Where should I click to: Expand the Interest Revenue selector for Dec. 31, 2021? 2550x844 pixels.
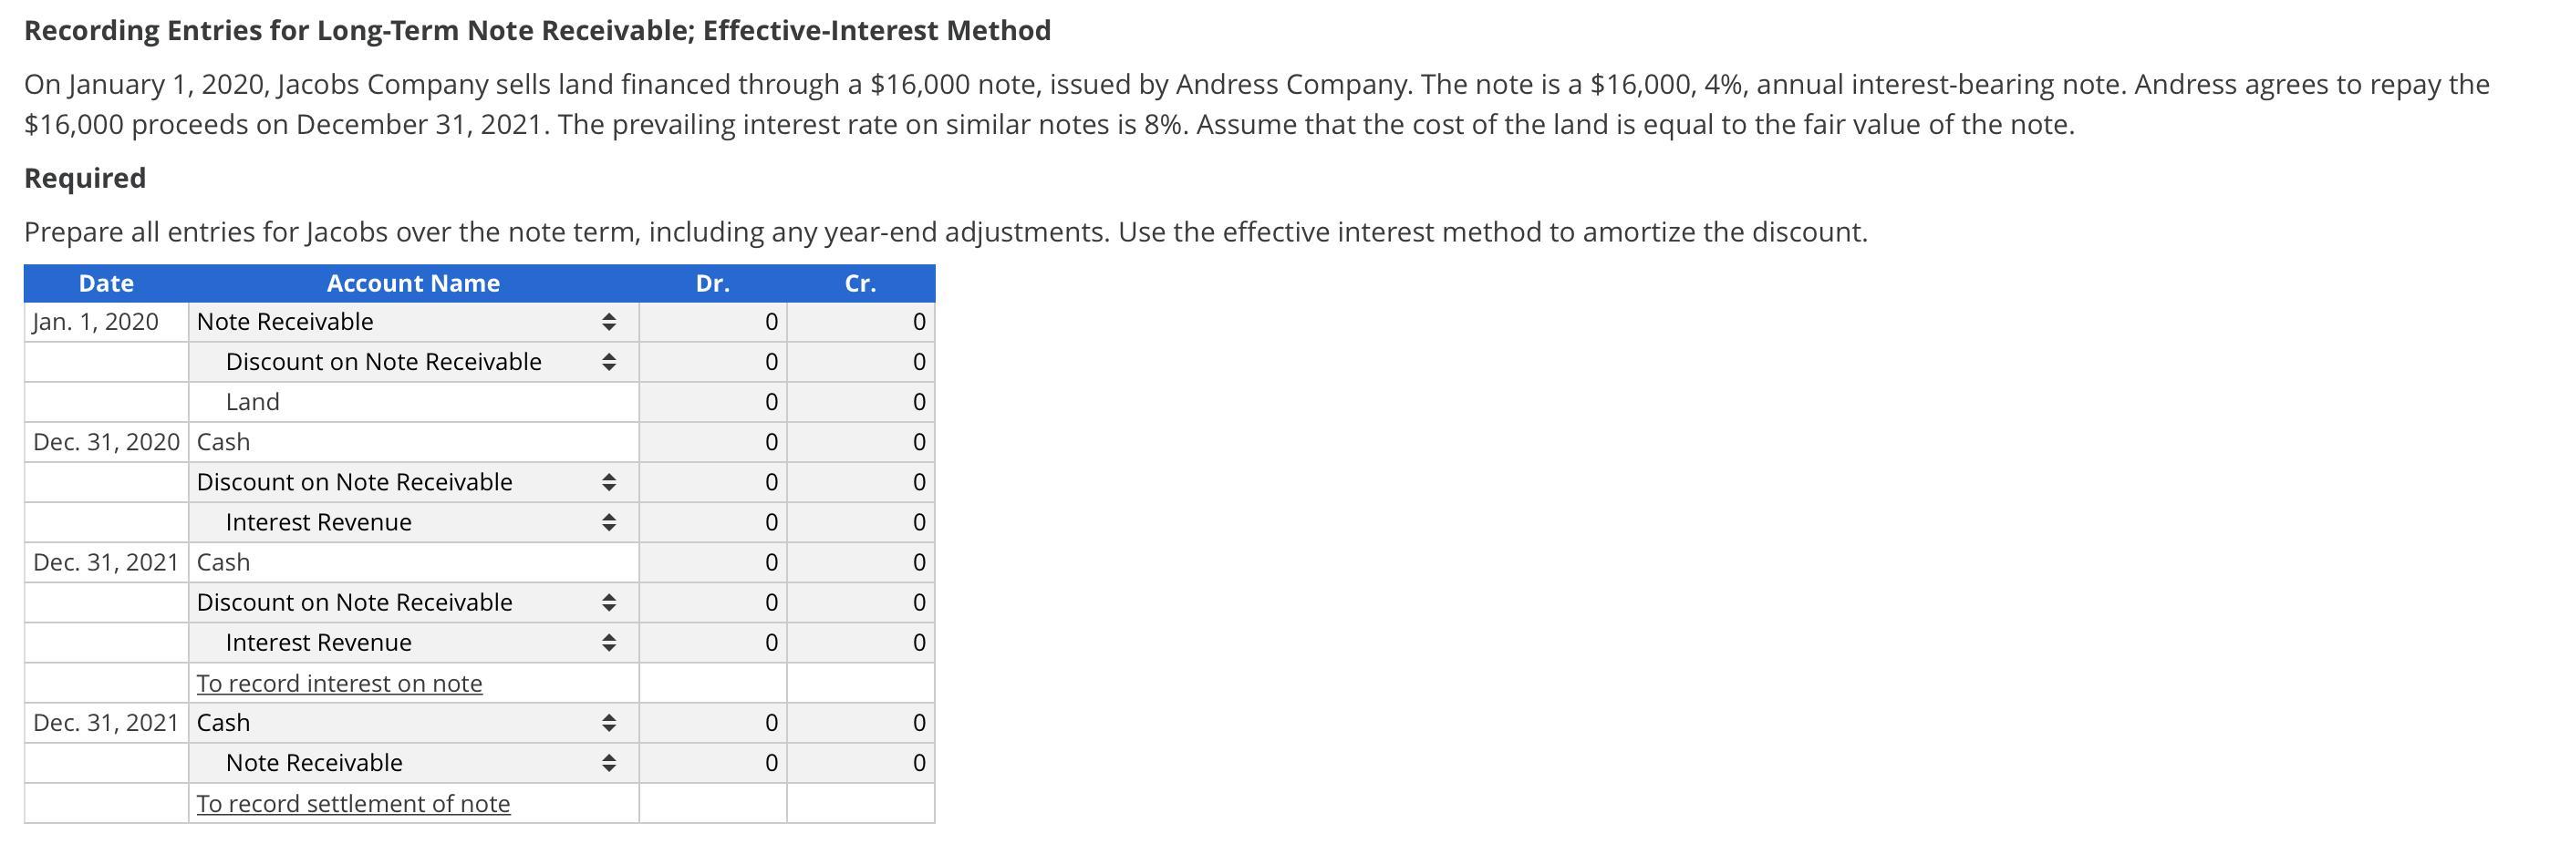414,643
